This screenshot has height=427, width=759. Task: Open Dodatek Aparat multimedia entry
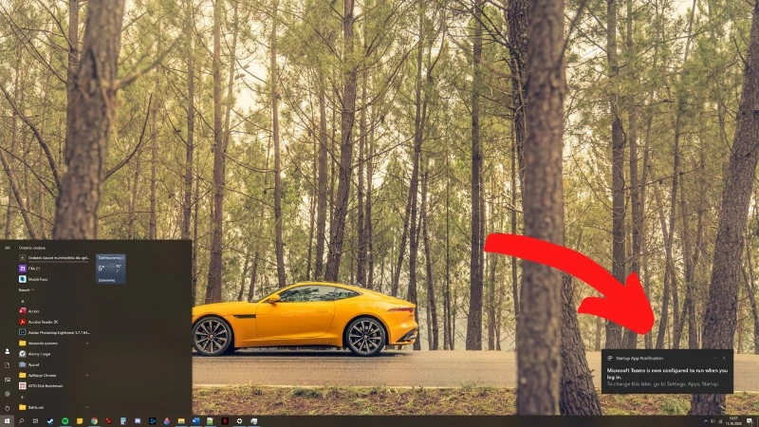point(54,258)
